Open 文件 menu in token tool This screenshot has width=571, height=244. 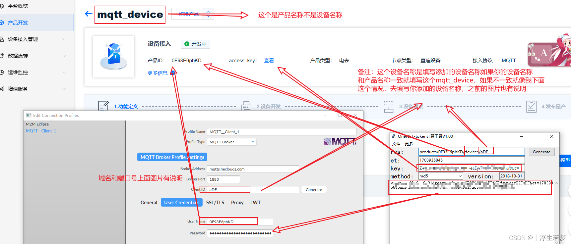[396, 144]
